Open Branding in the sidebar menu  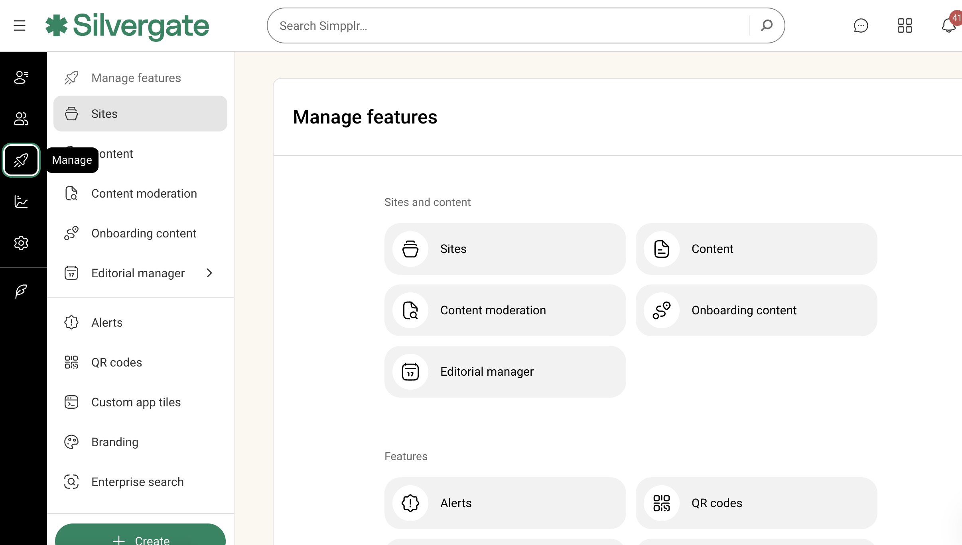click(x=115, y=442)
